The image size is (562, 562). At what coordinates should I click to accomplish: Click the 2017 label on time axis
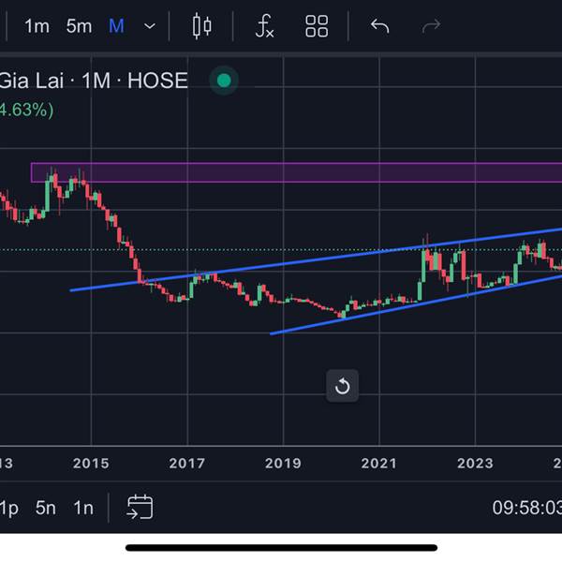tap(187, 464)
